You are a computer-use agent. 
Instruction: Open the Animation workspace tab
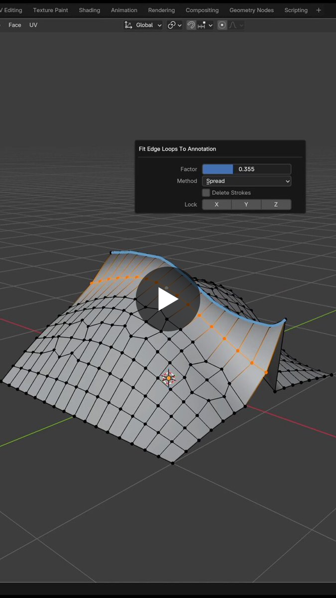click(x=124, y=10)
